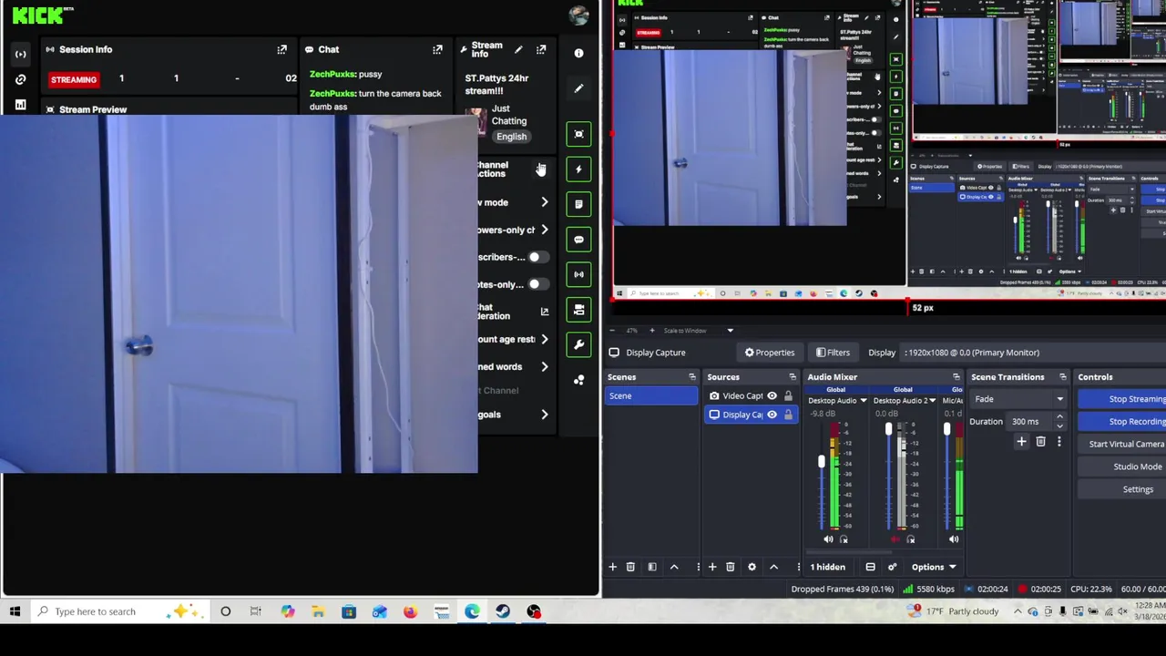Viewport: 1166px width, 656px height.
Task: Click the three-dots cluster icon in Kick sidebar
Action: click(x=578, y=380)
